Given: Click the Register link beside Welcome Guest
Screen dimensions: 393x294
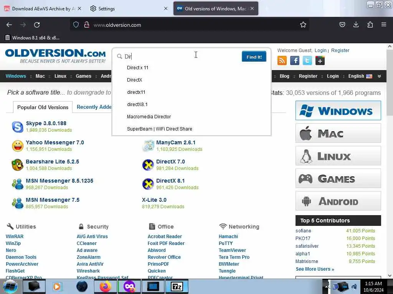Looking at the screenshot, I should [x=340, y=50].
